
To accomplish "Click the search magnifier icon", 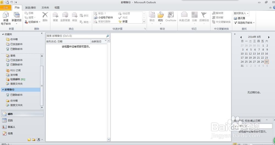I will click(x=108, y=36).
